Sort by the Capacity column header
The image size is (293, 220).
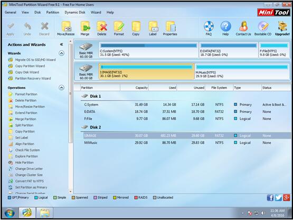(x=134, y=88)
